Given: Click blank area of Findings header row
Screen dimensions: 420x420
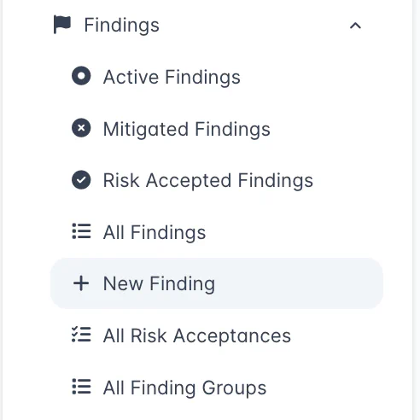Looking at the screenshot, I should pyautogui.click(x=254, y=26).
